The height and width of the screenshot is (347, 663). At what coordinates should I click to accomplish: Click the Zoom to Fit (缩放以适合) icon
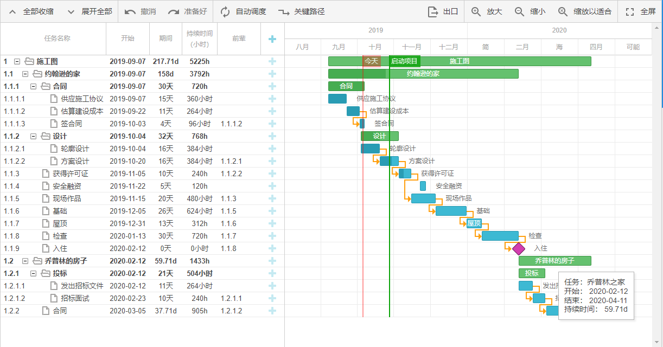point(562,11)
